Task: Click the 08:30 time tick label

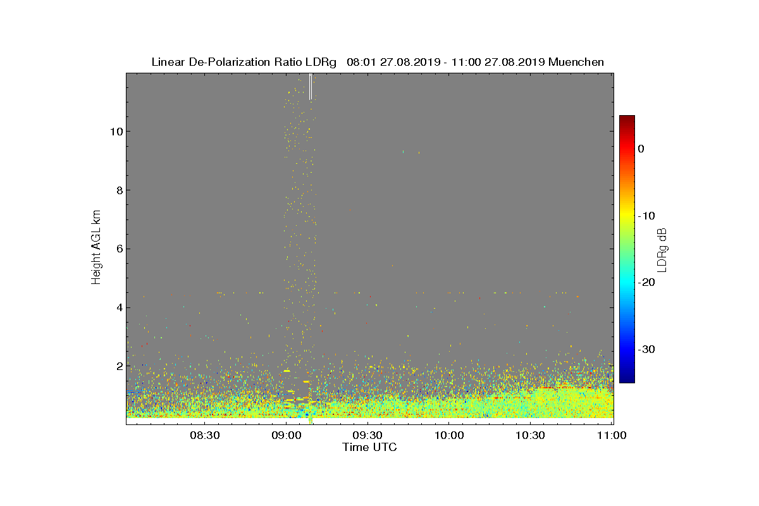Action: tap(205, 435)
